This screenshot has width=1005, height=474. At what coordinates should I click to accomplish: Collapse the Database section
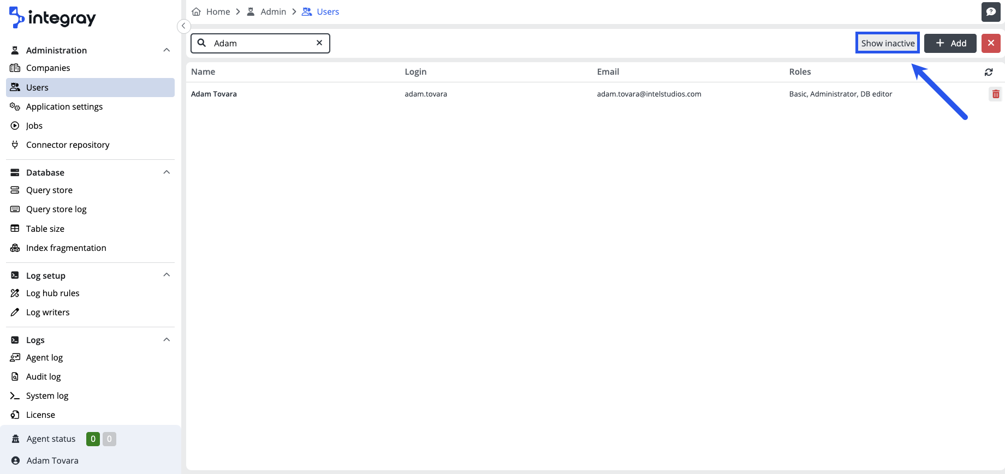point(166,172)
